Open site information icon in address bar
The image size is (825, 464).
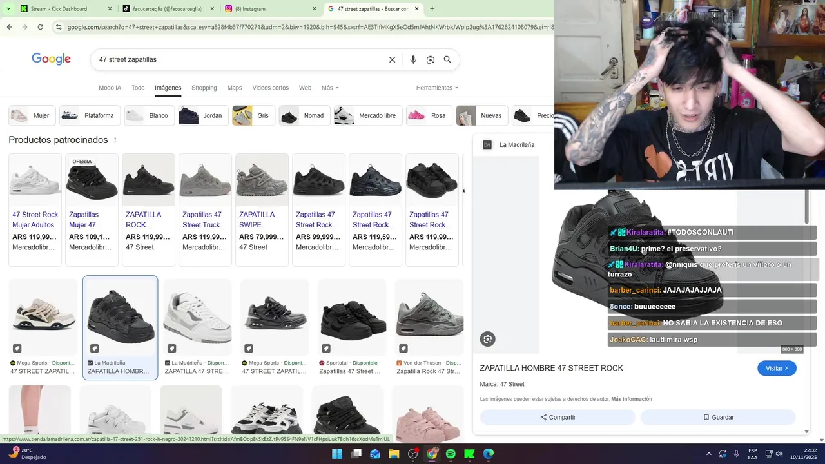tap(59, 27)
